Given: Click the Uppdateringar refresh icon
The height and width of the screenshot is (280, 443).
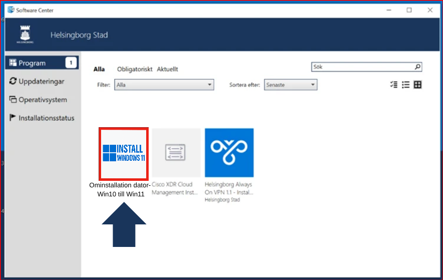Looking at the screenshot, I should click(x=13, y=81).
